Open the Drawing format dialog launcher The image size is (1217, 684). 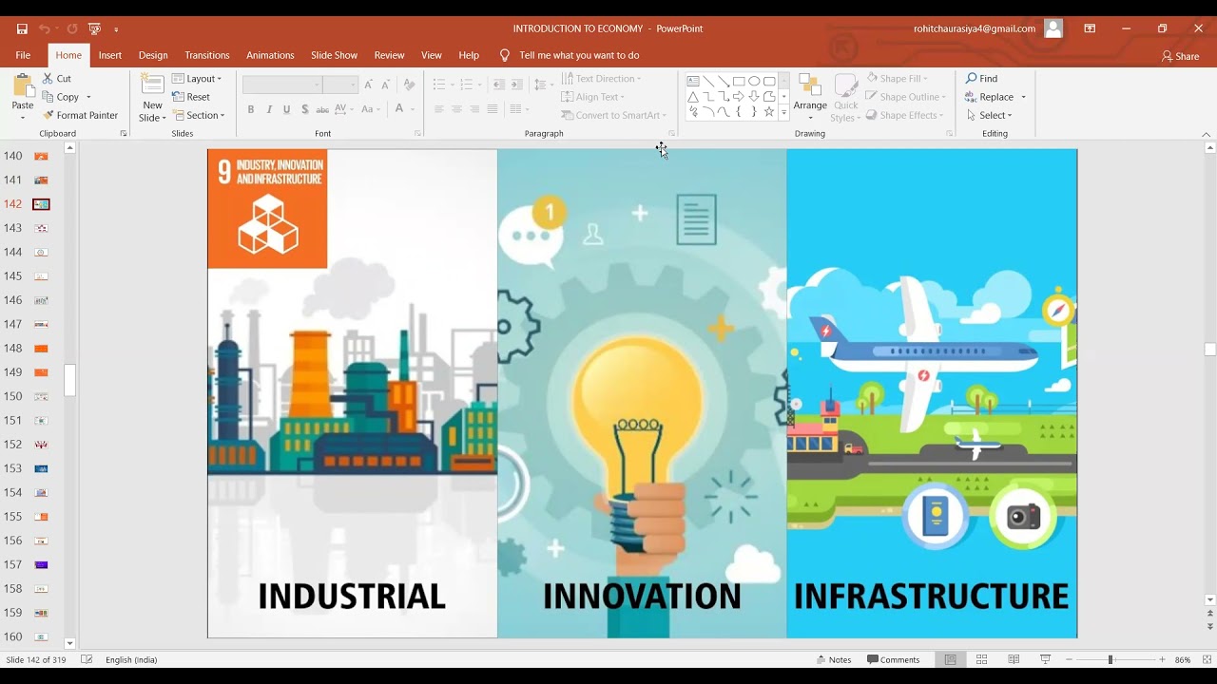(950, 134)
